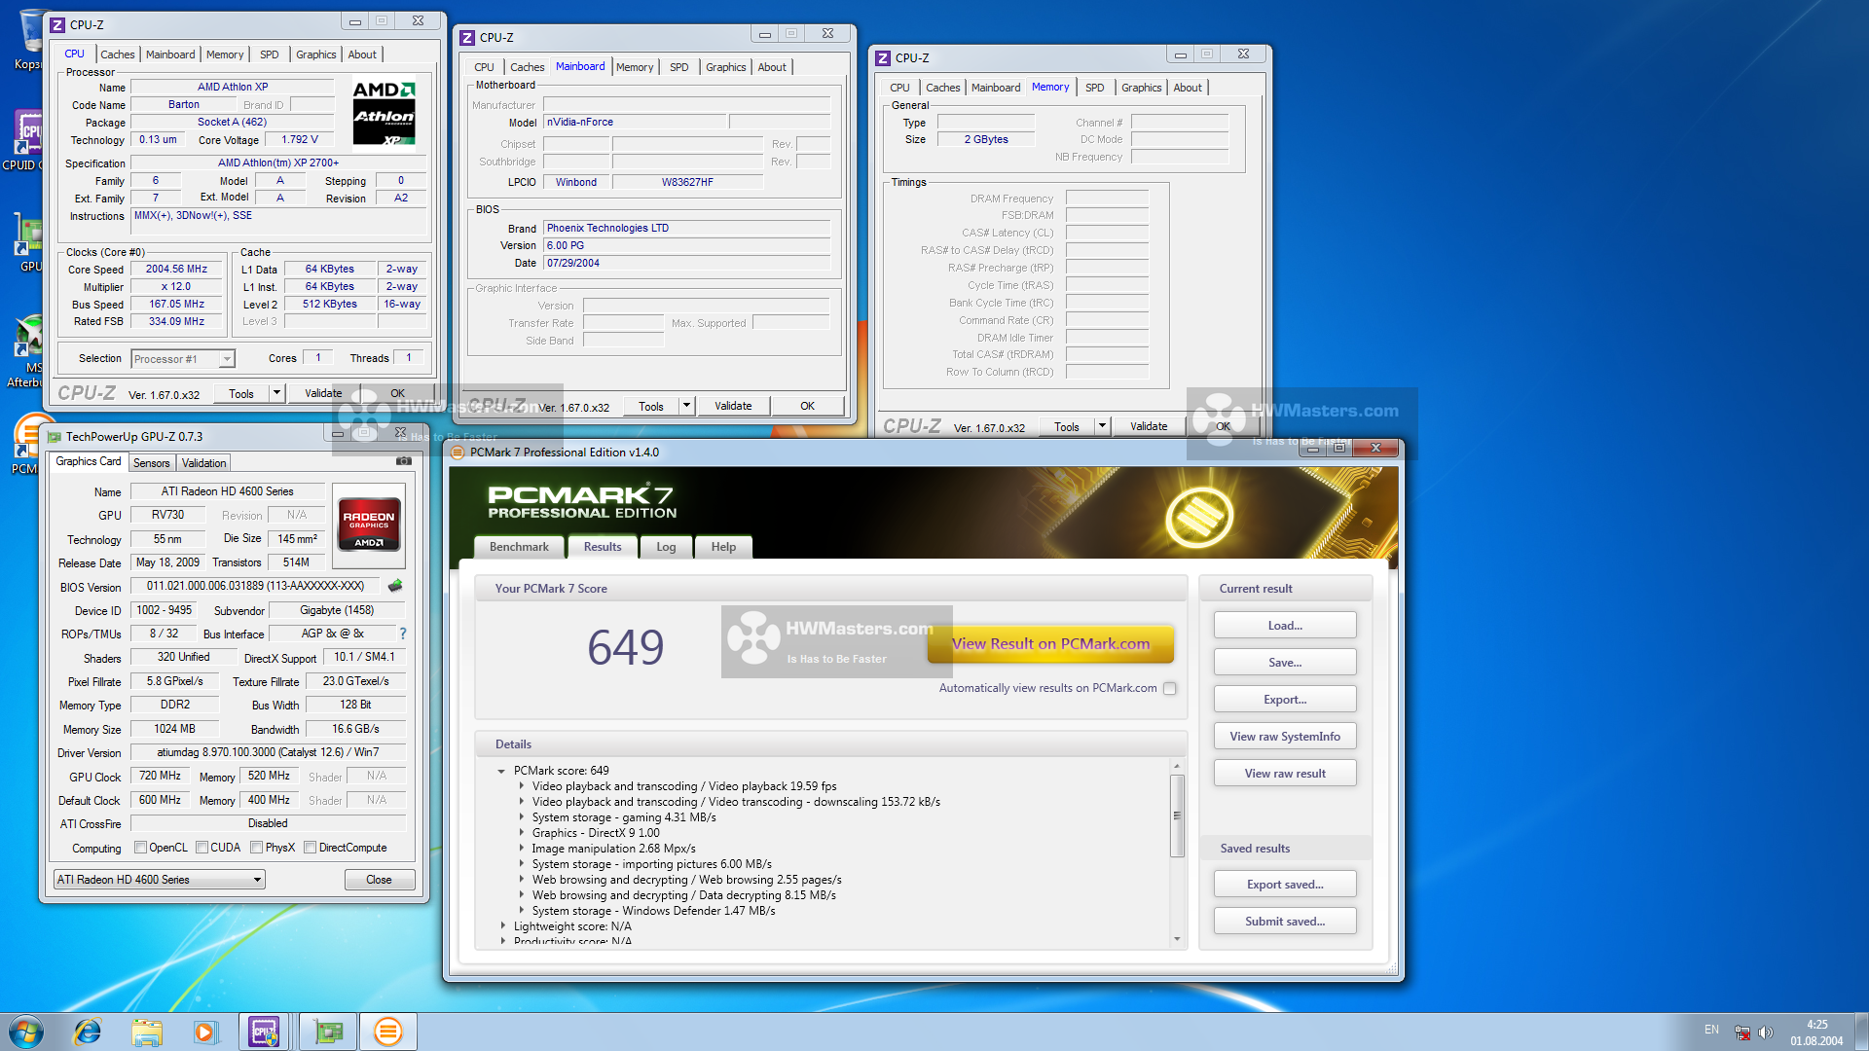The height and width of the screenshot is (1051, 1869).
Task: Expand System storage - gaming 4.31 MB/s row
Action: (522, 817)
